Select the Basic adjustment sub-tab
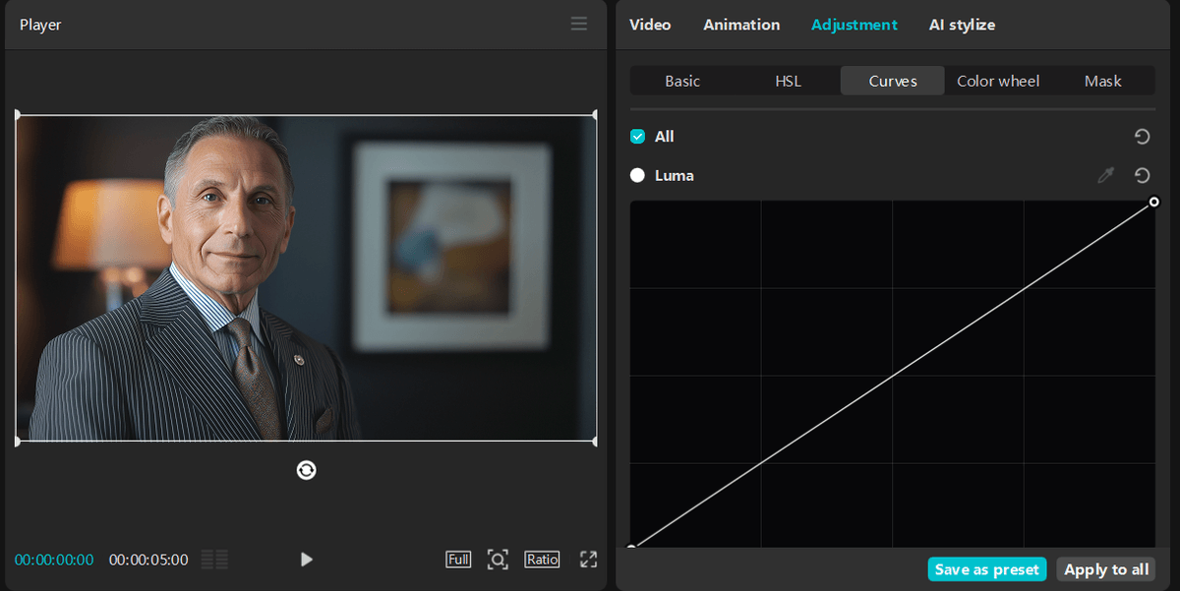The width and height of the screenshot is (1180, 591). (x=682, y=81)
